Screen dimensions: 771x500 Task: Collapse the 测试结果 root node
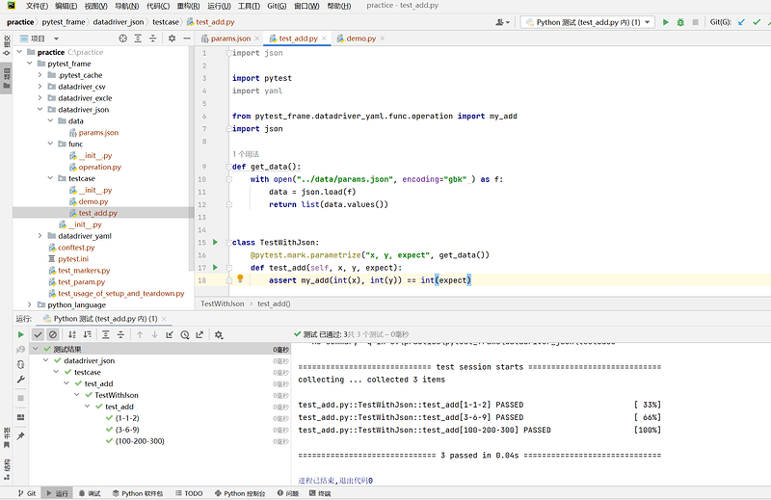point(36,349)
